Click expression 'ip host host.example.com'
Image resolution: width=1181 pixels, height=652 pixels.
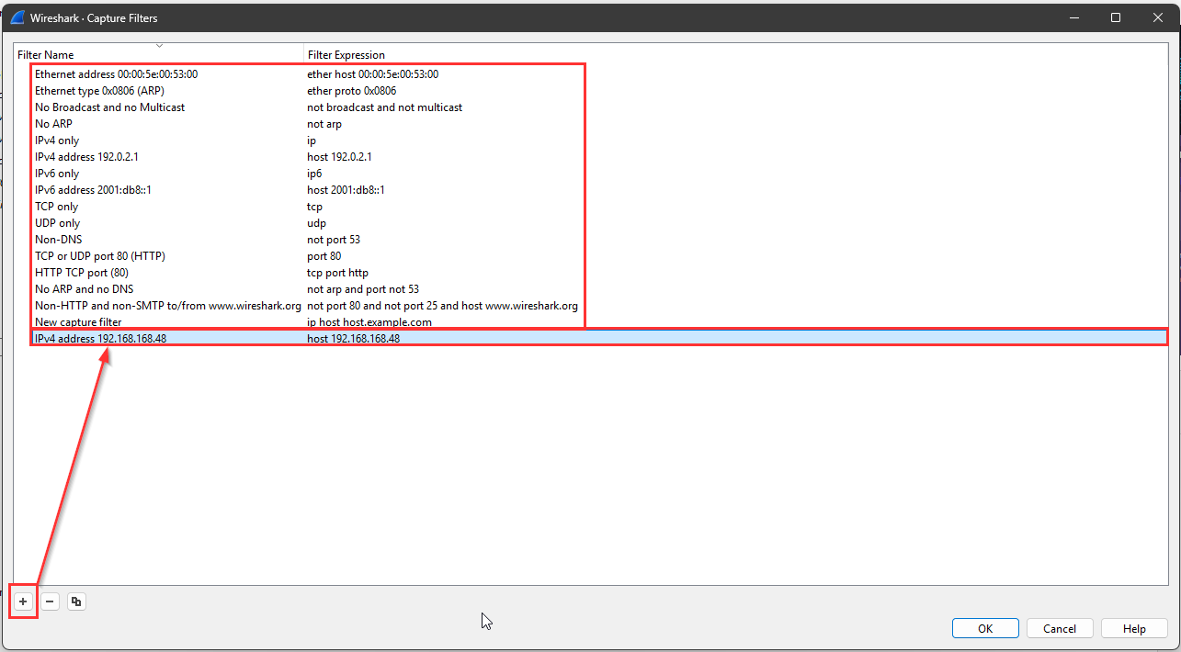(x=369, y=322)
